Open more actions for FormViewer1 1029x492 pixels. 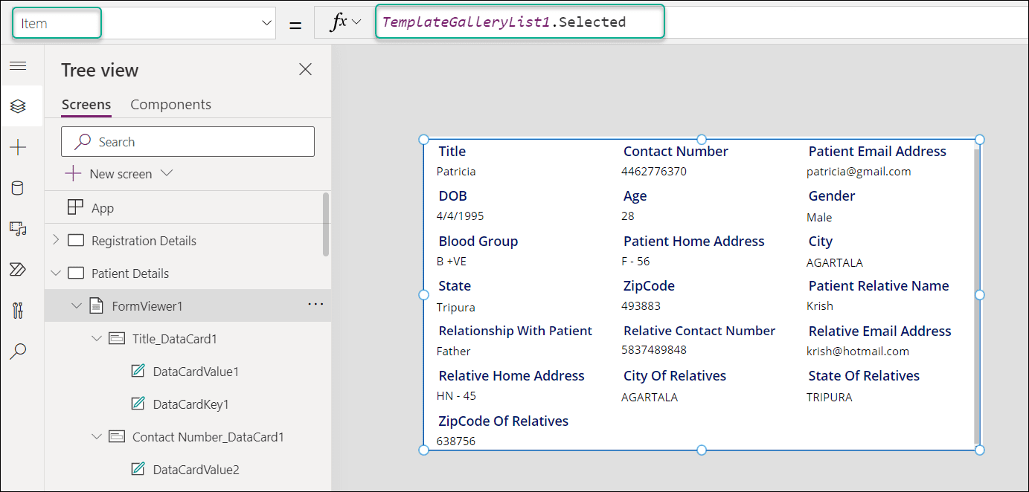315,305
